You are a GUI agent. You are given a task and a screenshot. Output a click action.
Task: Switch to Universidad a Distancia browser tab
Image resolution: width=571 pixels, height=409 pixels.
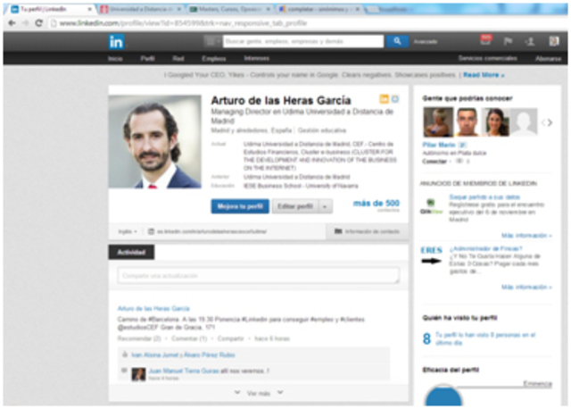coord(141,9)
